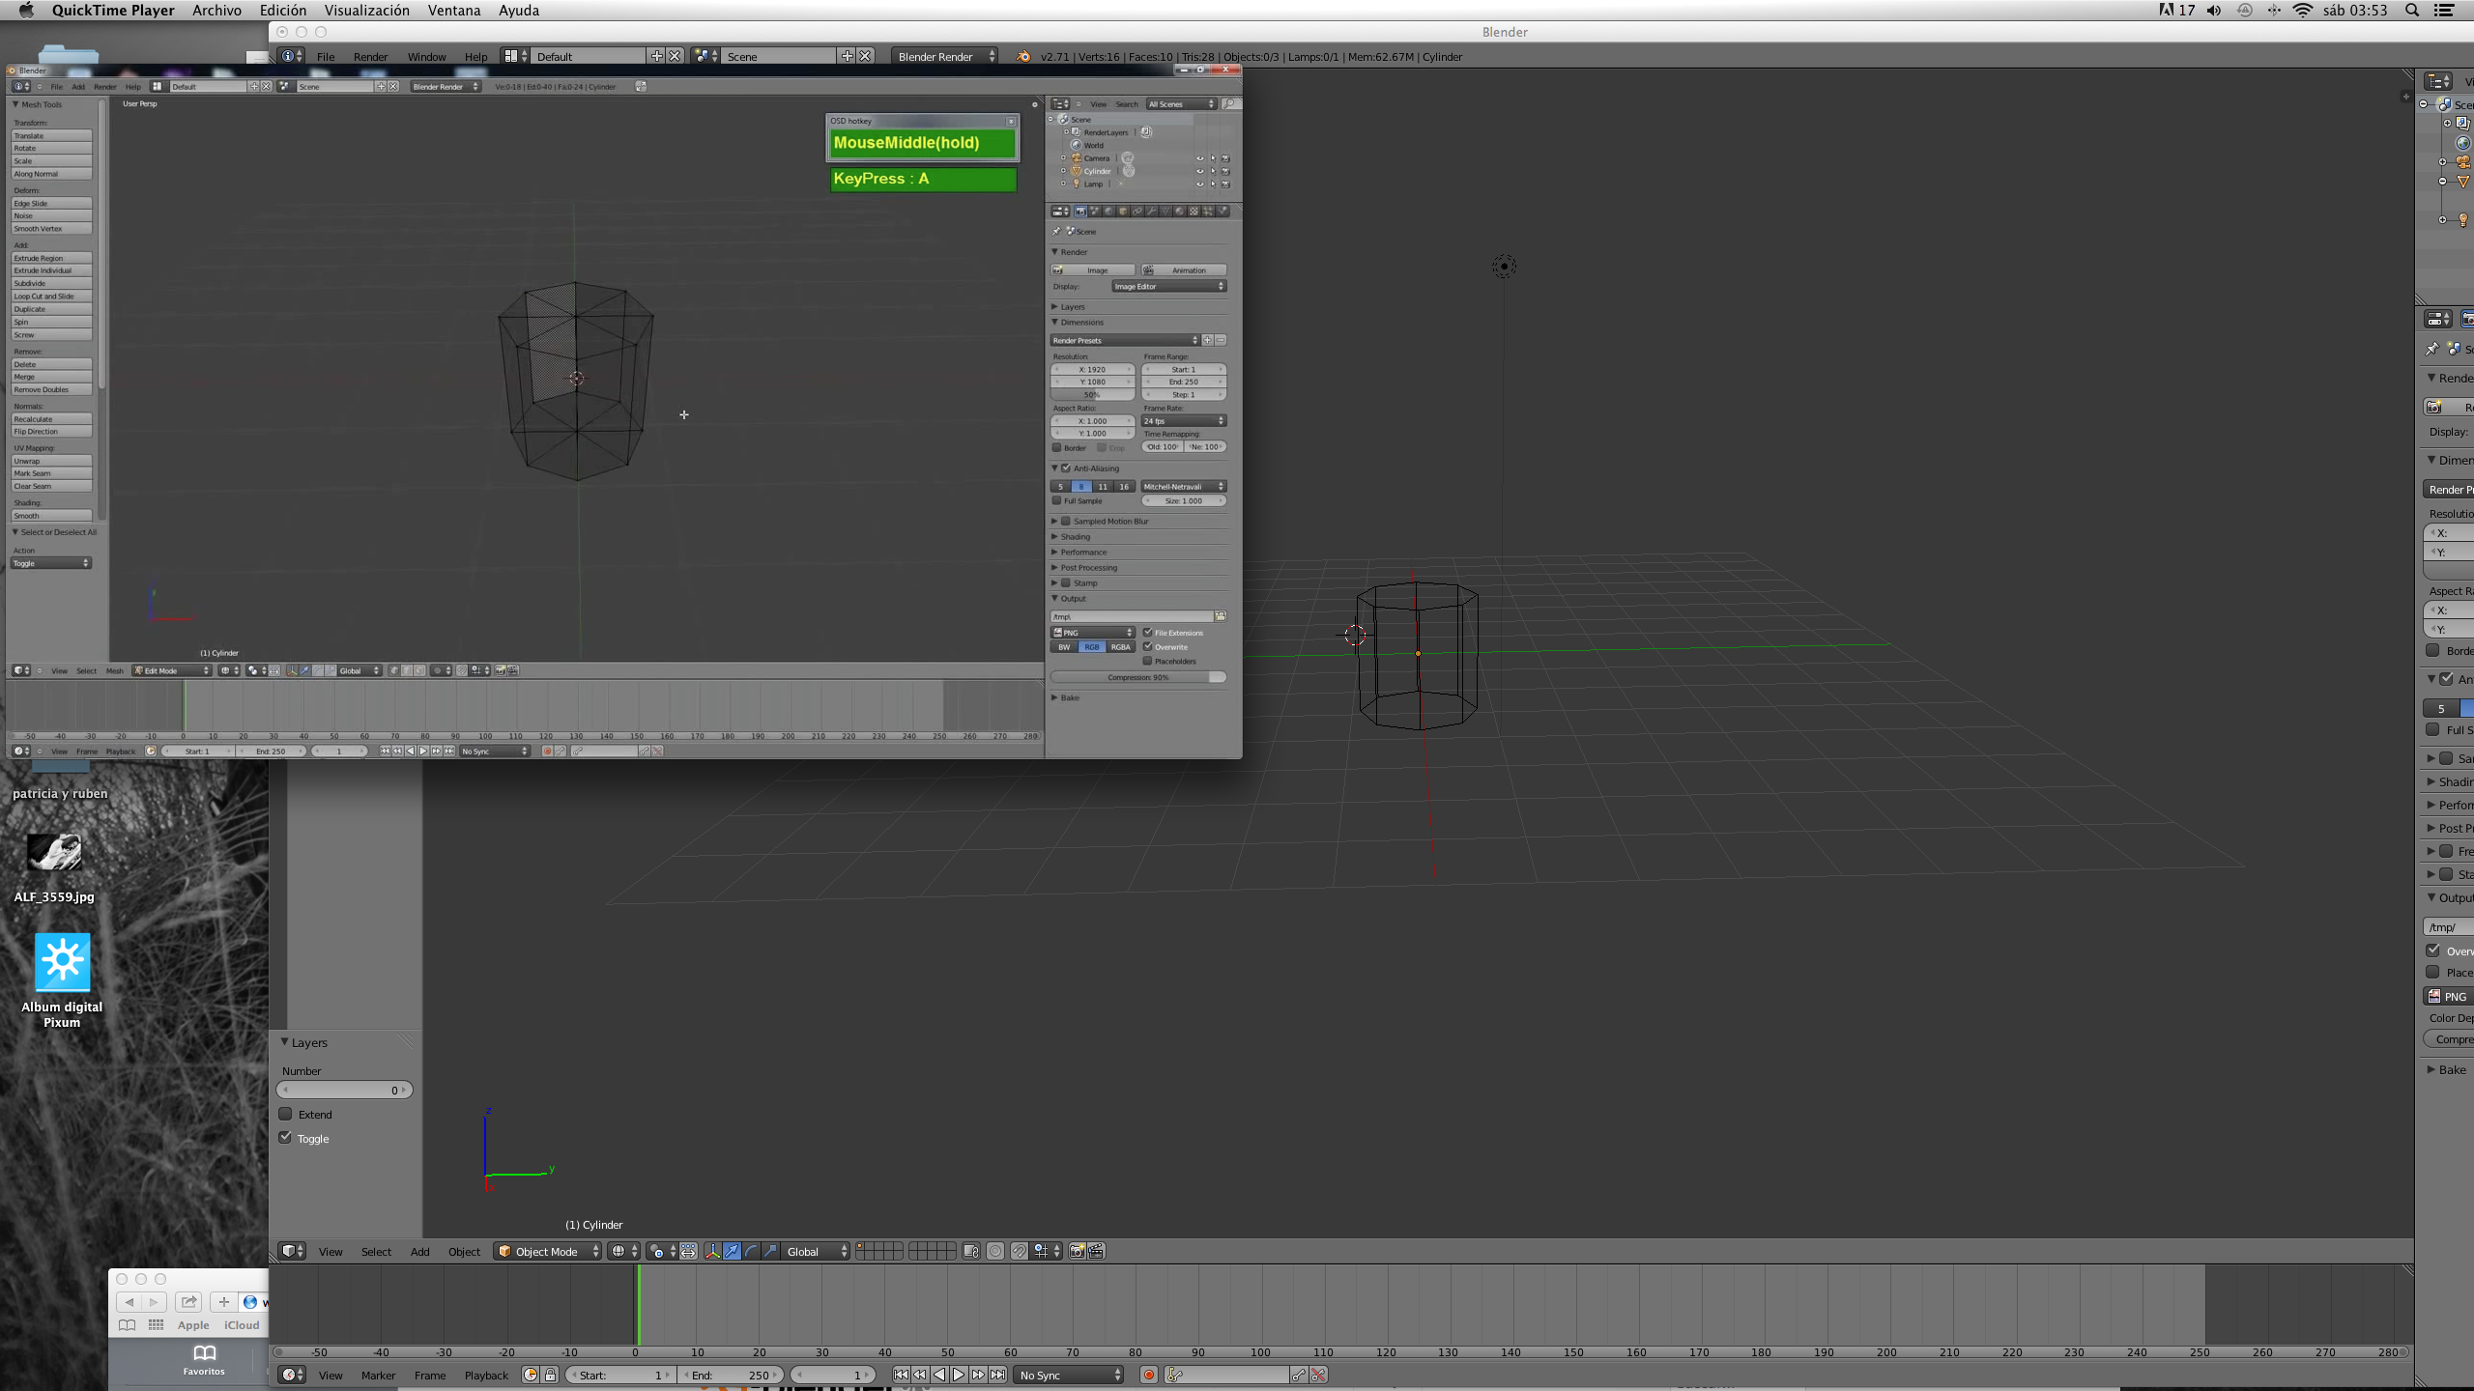This screenshot has height=1391, width=2474.
Task: Click the delete keyframe icon in timeline
Action: [1318, 1375]
